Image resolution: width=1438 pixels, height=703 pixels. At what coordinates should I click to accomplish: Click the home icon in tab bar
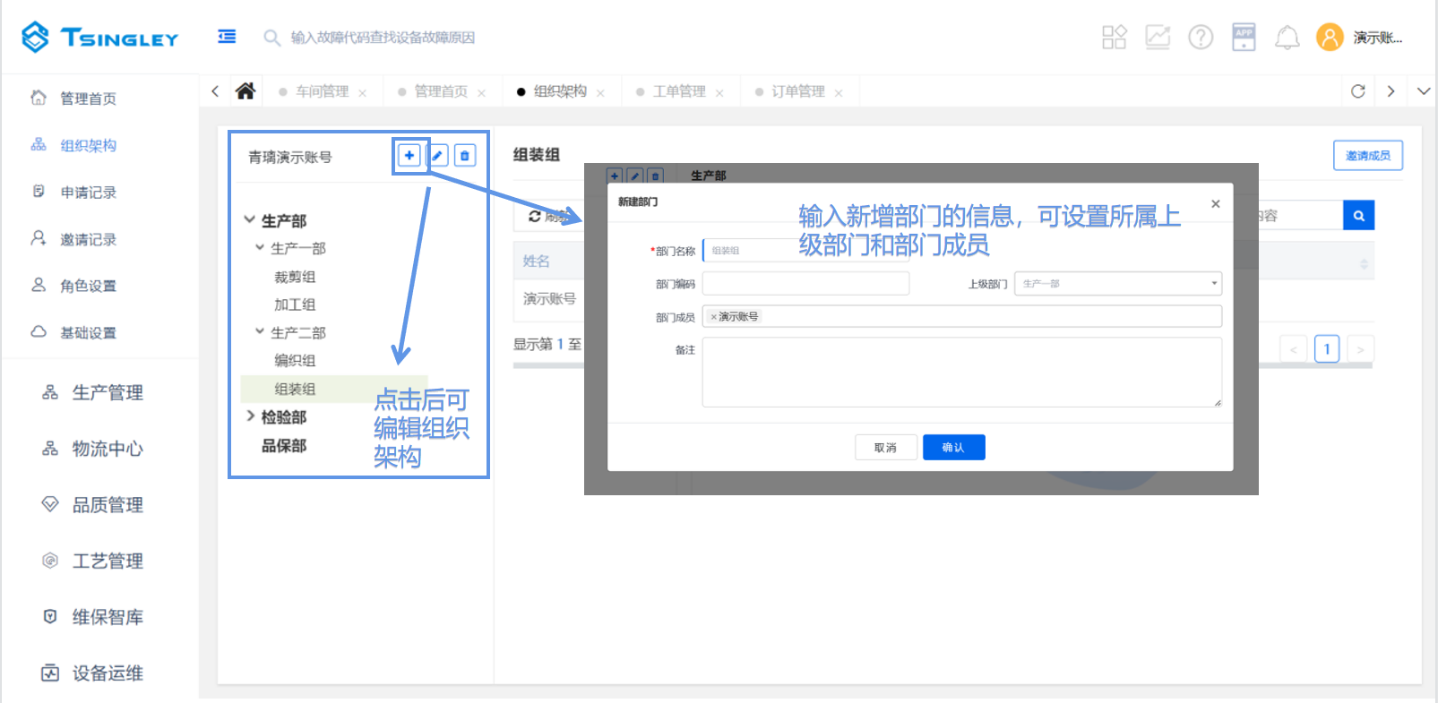245,91
